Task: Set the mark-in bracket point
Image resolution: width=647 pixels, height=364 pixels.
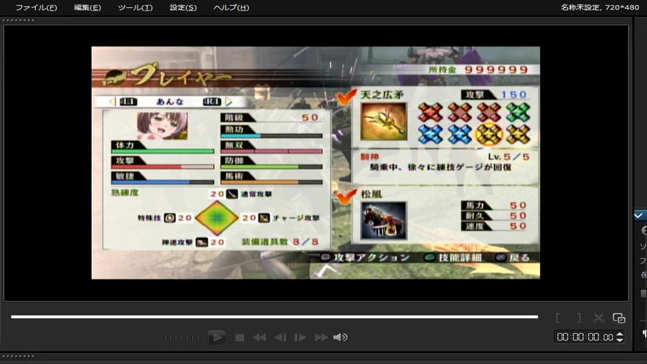Action: click(x=558, y=317)
